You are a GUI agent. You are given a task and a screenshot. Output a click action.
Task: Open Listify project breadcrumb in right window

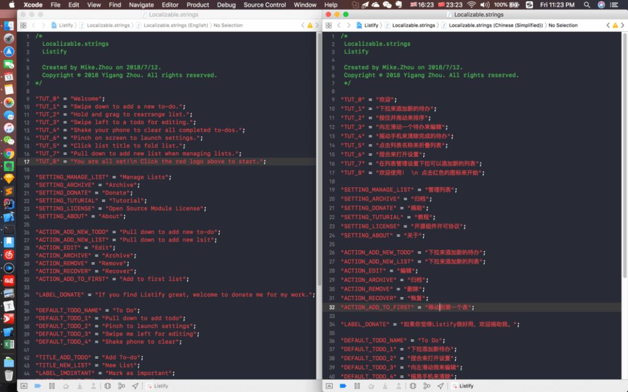coord(367,25)
